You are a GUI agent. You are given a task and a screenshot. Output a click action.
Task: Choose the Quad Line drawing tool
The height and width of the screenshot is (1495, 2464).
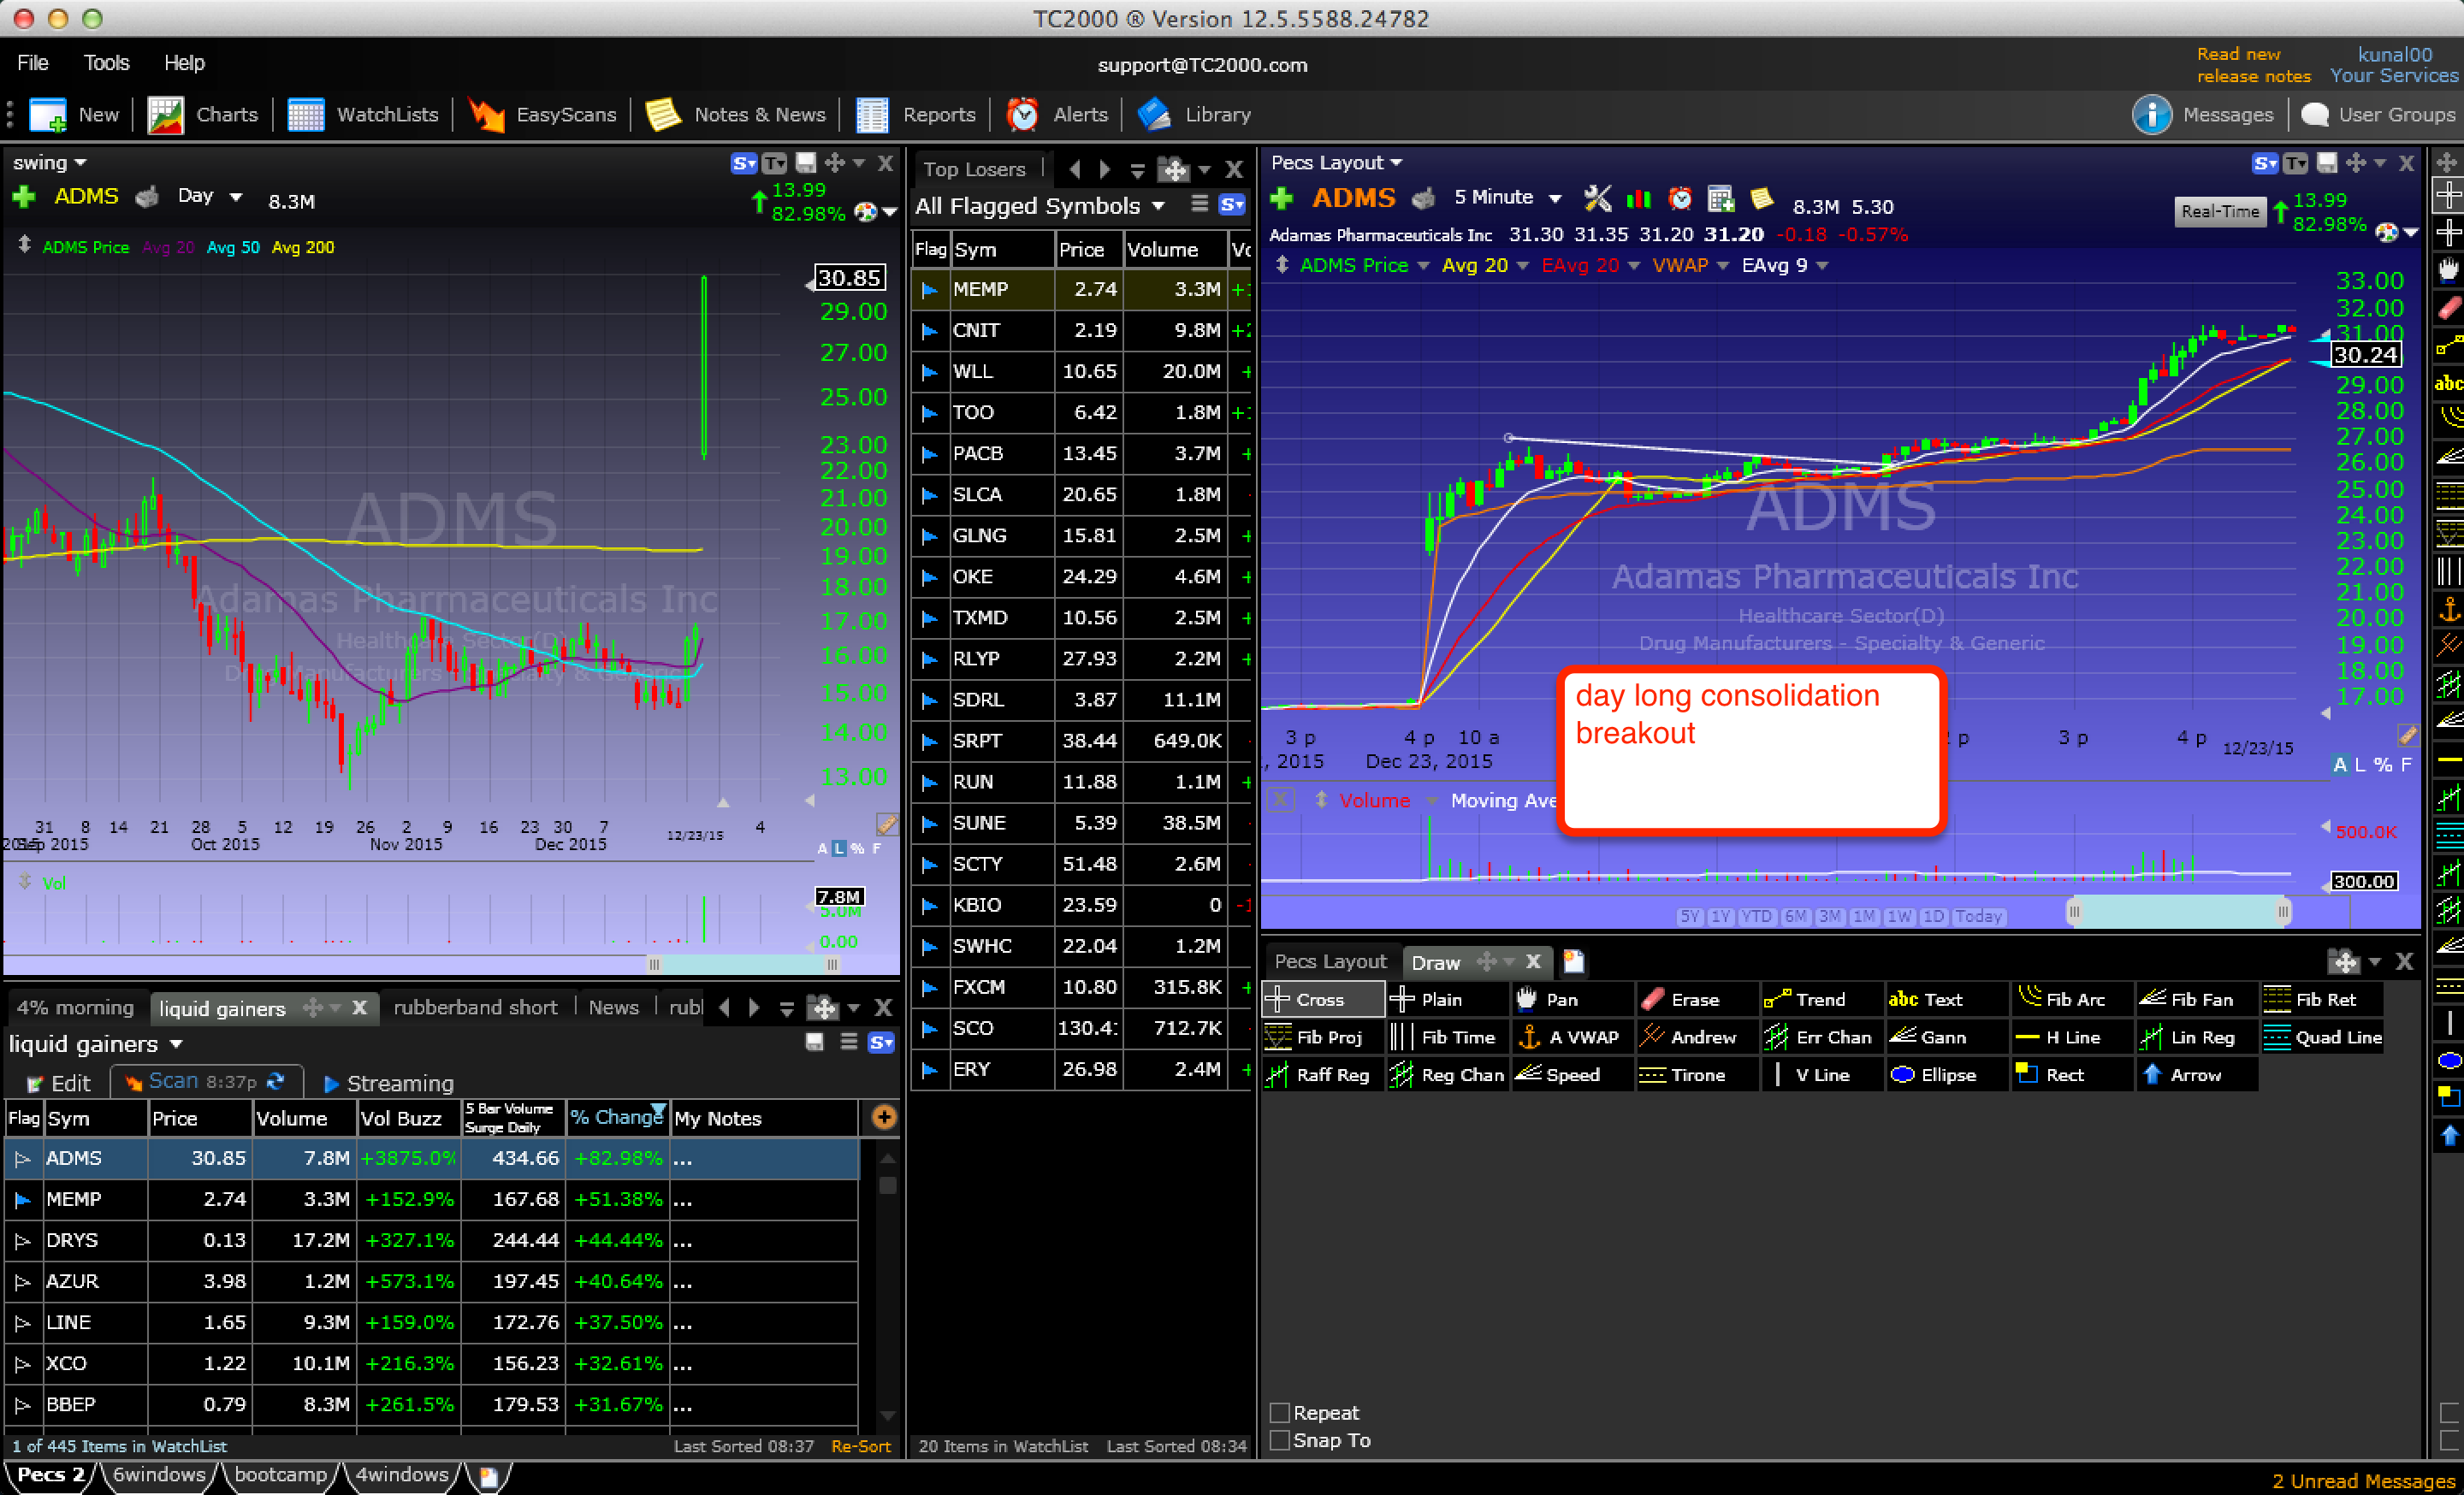[x=2320, y=1037]
